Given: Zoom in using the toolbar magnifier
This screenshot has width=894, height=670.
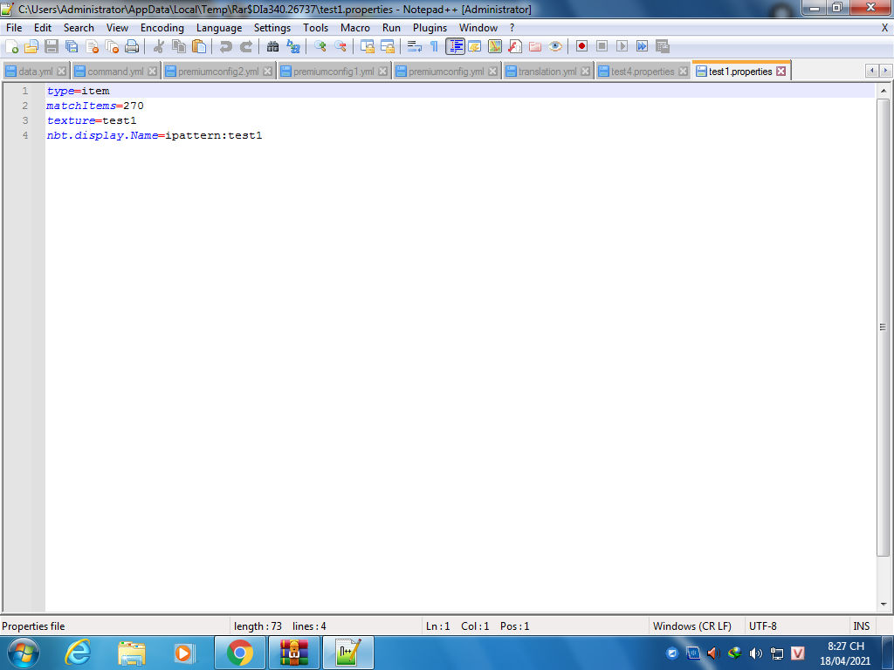Looking at the screenshot, I should 320,47.
